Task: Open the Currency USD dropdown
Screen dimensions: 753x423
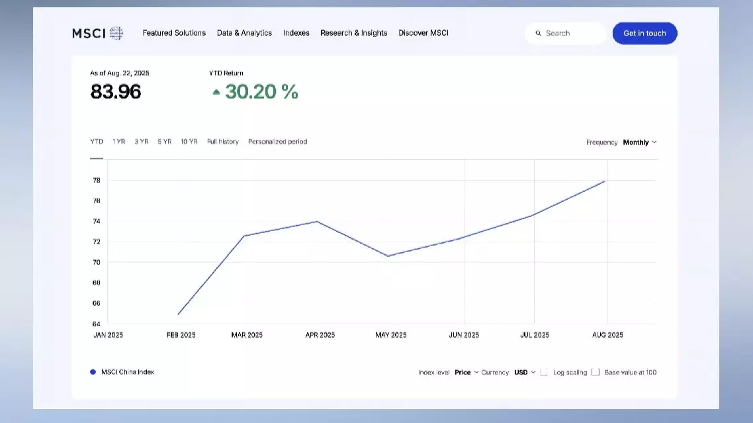Action: tap(524, 373)
